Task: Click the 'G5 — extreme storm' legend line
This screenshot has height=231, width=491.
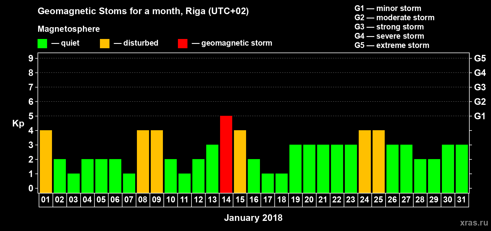Action: [392, 45]
